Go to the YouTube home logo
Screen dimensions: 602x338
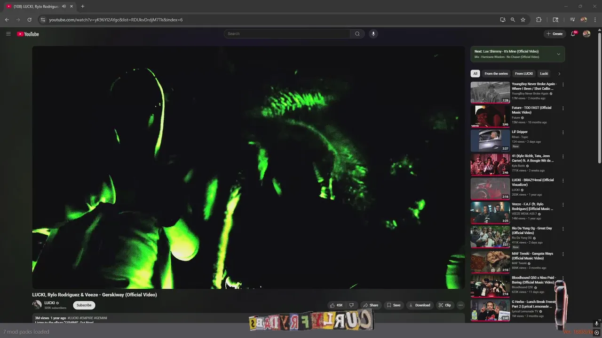coord(28,34)
